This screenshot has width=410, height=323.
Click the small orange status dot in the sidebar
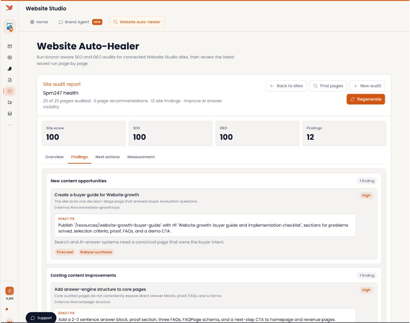point(7,309)
